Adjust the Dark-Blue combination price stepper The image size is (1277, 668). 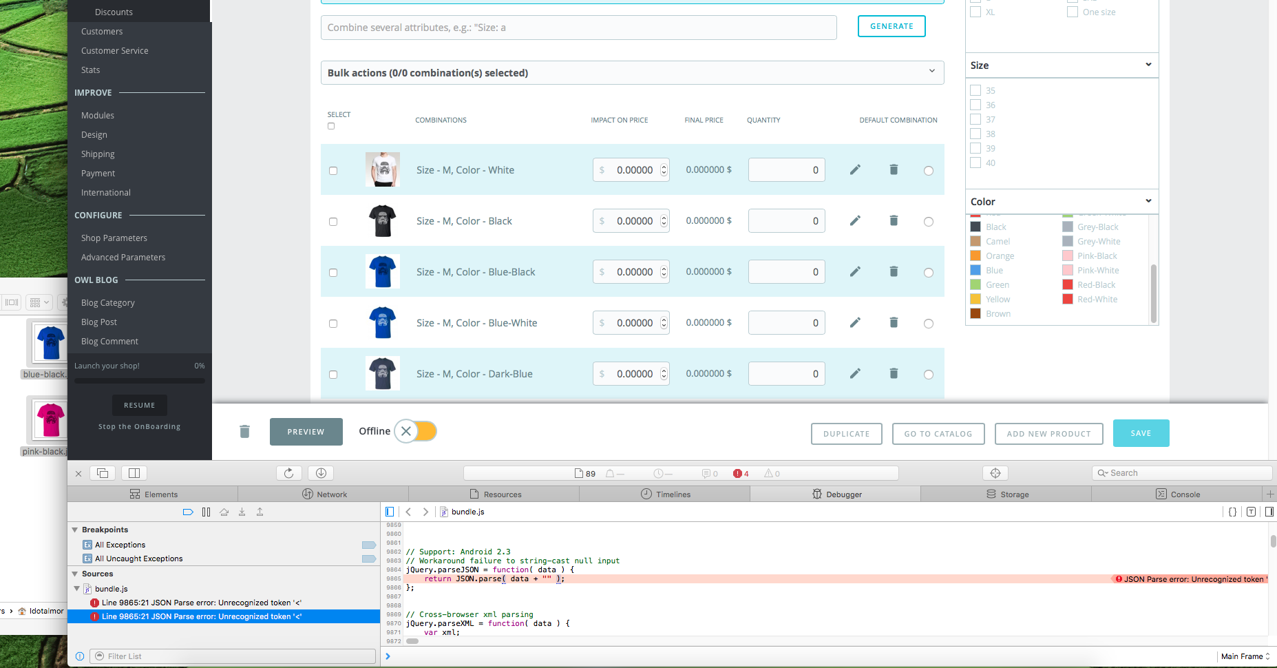click(664, 373)
